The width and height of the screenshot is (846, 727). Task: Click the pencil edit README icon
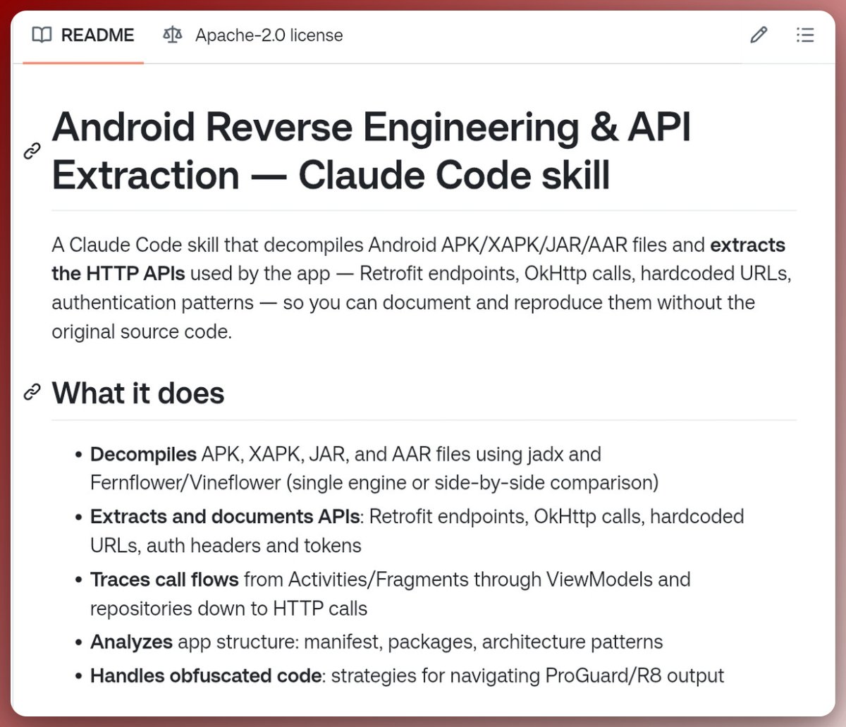click(759, 35)
